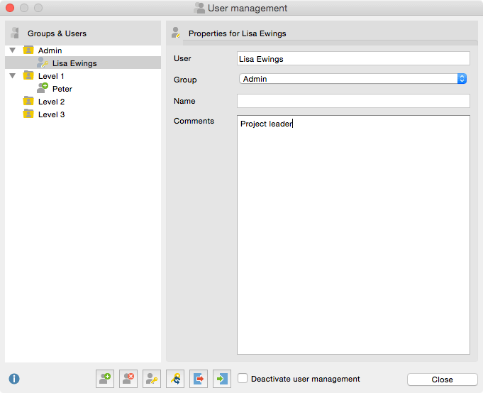483x393 pixels.
Task: Click the Admin group folder icon
Action: pyautogui.click(x=28, y=50)
